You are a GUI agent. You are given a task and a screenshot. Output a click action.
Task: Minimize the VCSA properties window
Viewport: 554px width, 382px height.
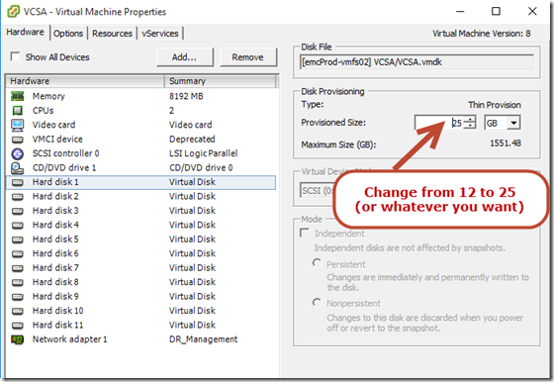click(x=460, y=11)
